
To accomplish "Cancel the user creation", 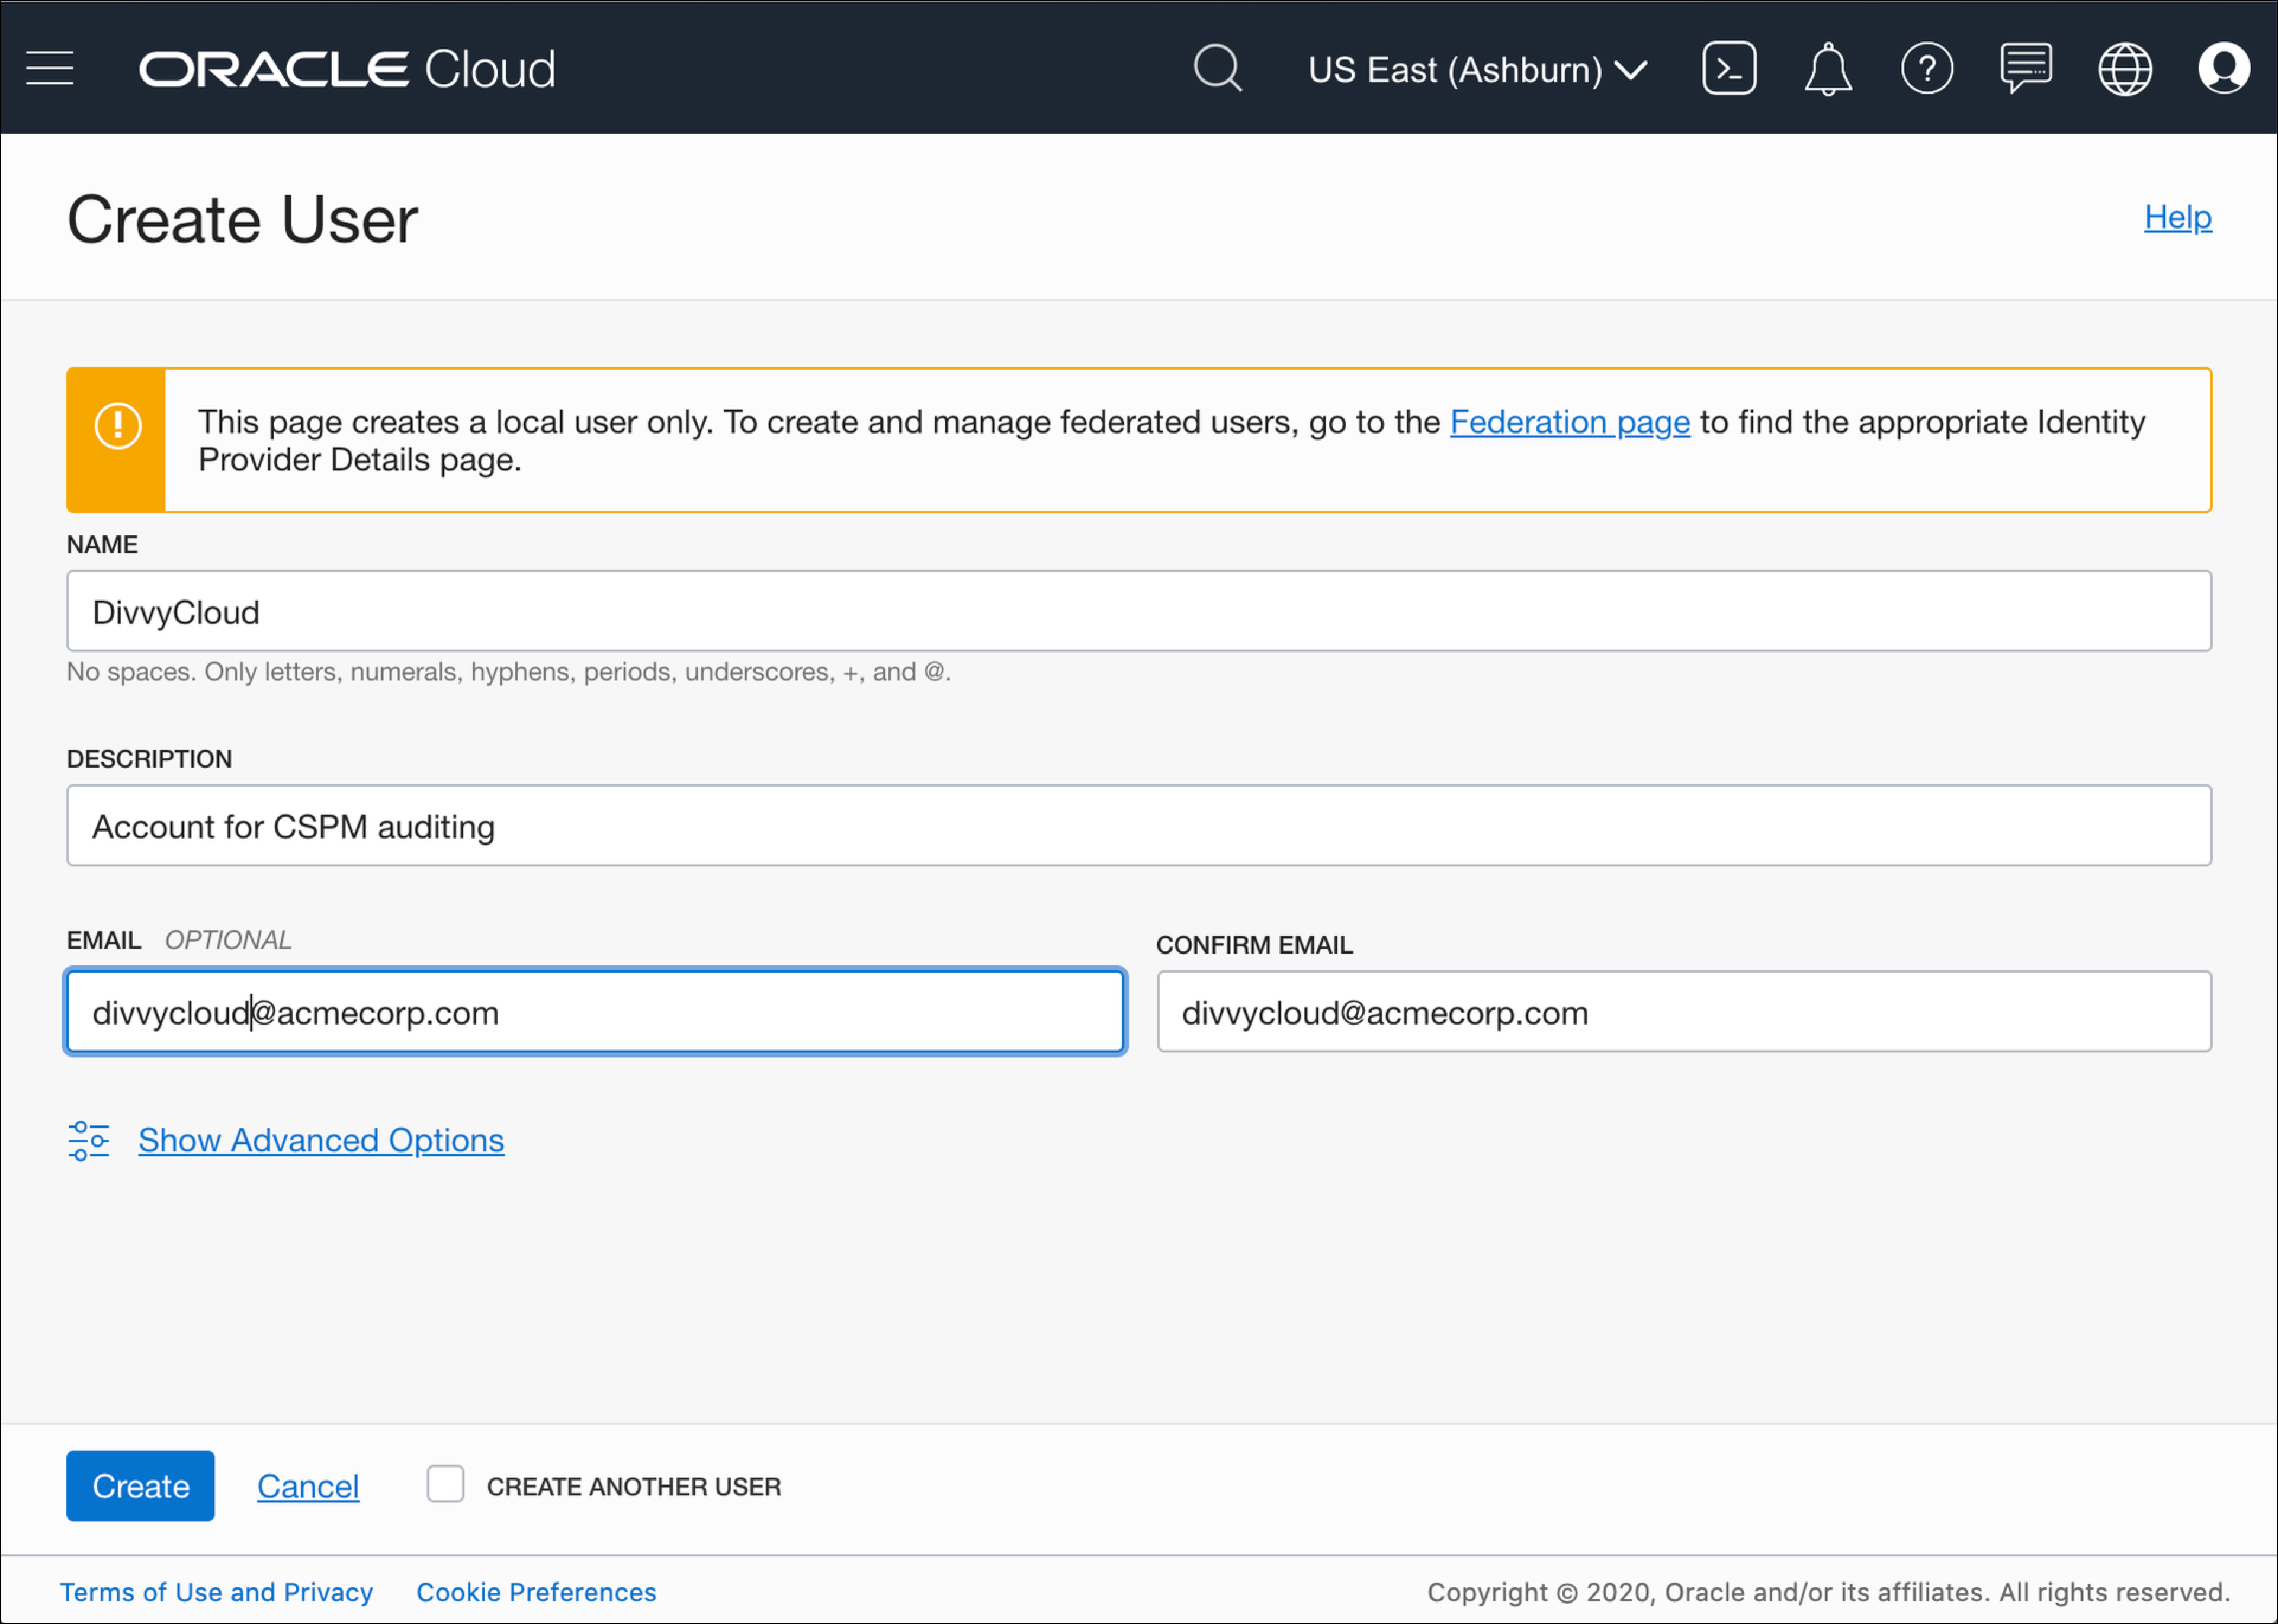I will [308, 1487].
